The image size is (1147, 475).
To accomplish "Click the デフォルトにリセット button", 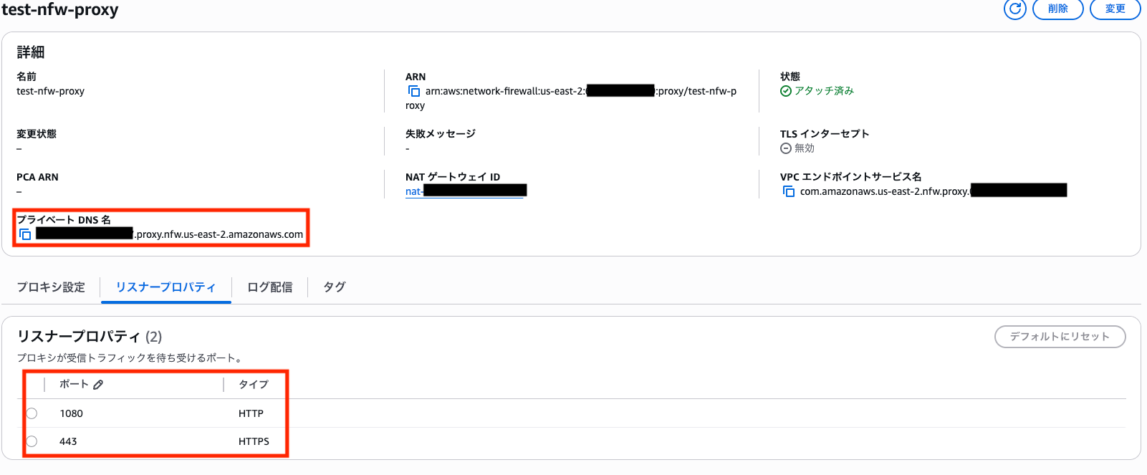I will 1060,337.
